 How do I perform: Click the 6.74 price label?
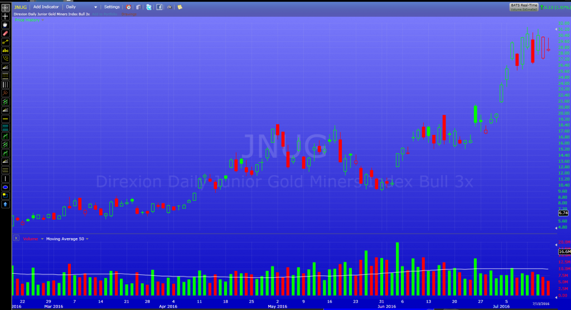point(563,213)
